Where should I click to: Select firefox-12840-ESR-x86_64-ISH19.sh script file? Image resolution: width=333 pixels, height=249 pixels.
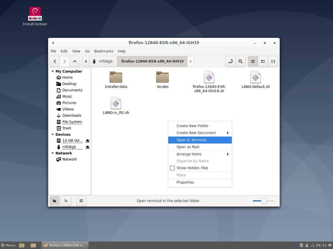coord(209,82)
